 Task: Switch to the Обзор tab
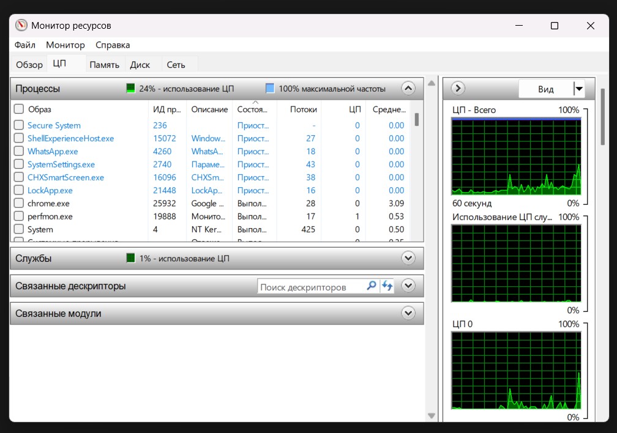pyautogui.click(x=29, y=64)
